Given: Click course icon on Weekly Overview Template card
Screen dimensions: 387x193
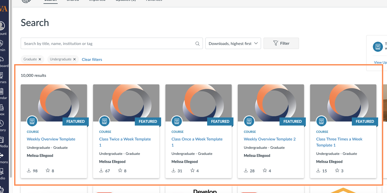Looking at the screenshot, I should click(32, 121).
